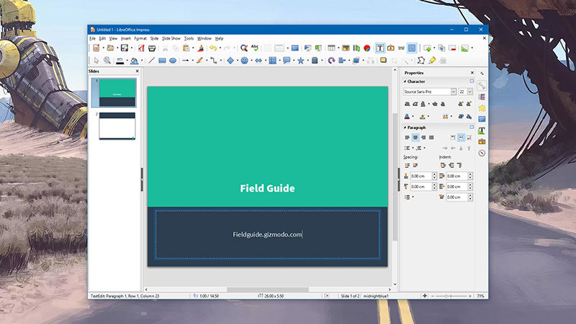Screen dimensions: 576x324
Task: Click the Save document icon
Action: 124,48
